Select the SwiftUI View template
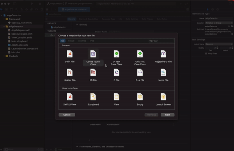Image resolution: width=234 pixels, height=151 pixels. pyautogui.click(x=70, y=100)
